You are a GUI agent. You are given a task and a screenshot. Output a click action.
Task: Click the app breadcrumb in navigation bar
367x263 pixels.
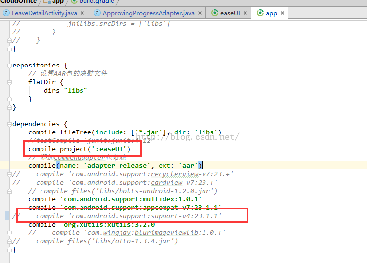[x=58, y=2]
